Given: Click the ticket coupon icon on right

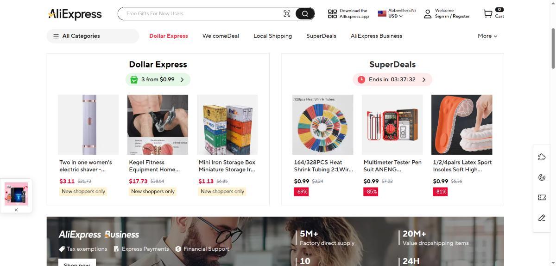Looking at the screenshot, I should (542, 197).
